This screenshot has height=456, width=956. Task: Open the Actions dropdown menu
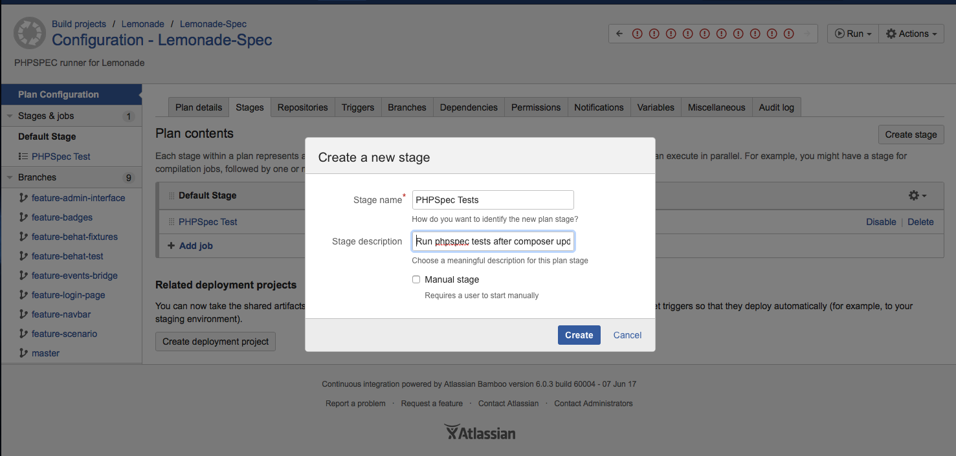click(x=911, y=34)
